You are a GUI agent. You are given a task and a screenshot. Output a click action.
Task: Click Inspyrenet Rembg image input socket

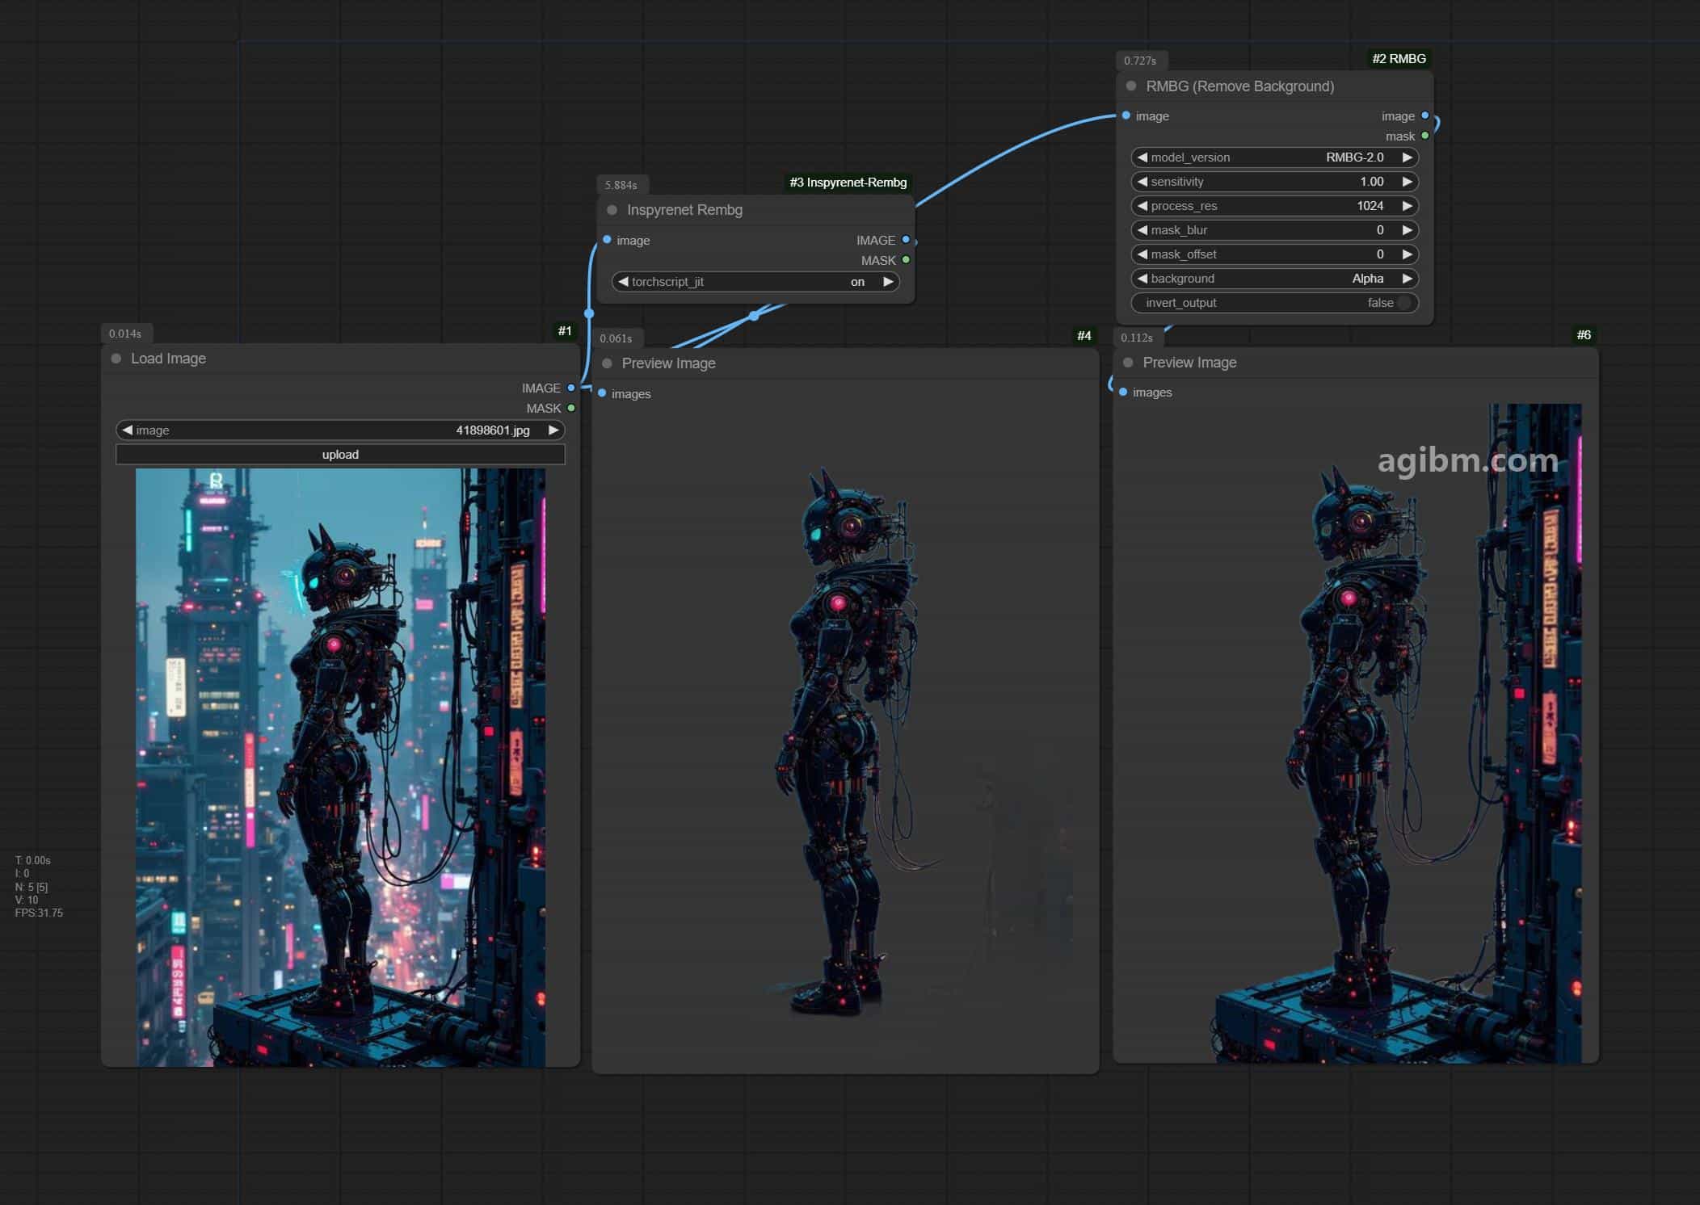(607, 240)
